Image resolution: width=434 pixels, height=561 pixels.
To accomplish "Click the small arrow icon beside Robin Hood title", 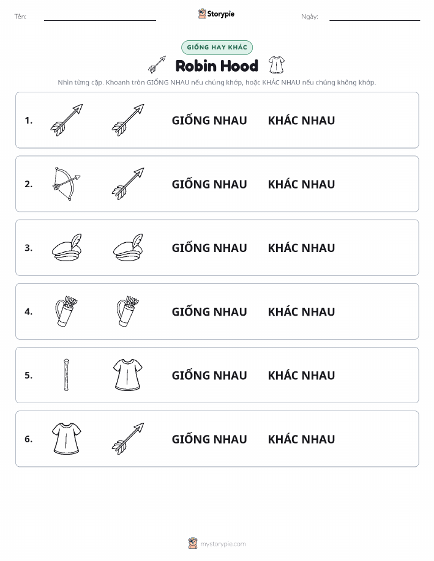I will (x=157, y=64).
